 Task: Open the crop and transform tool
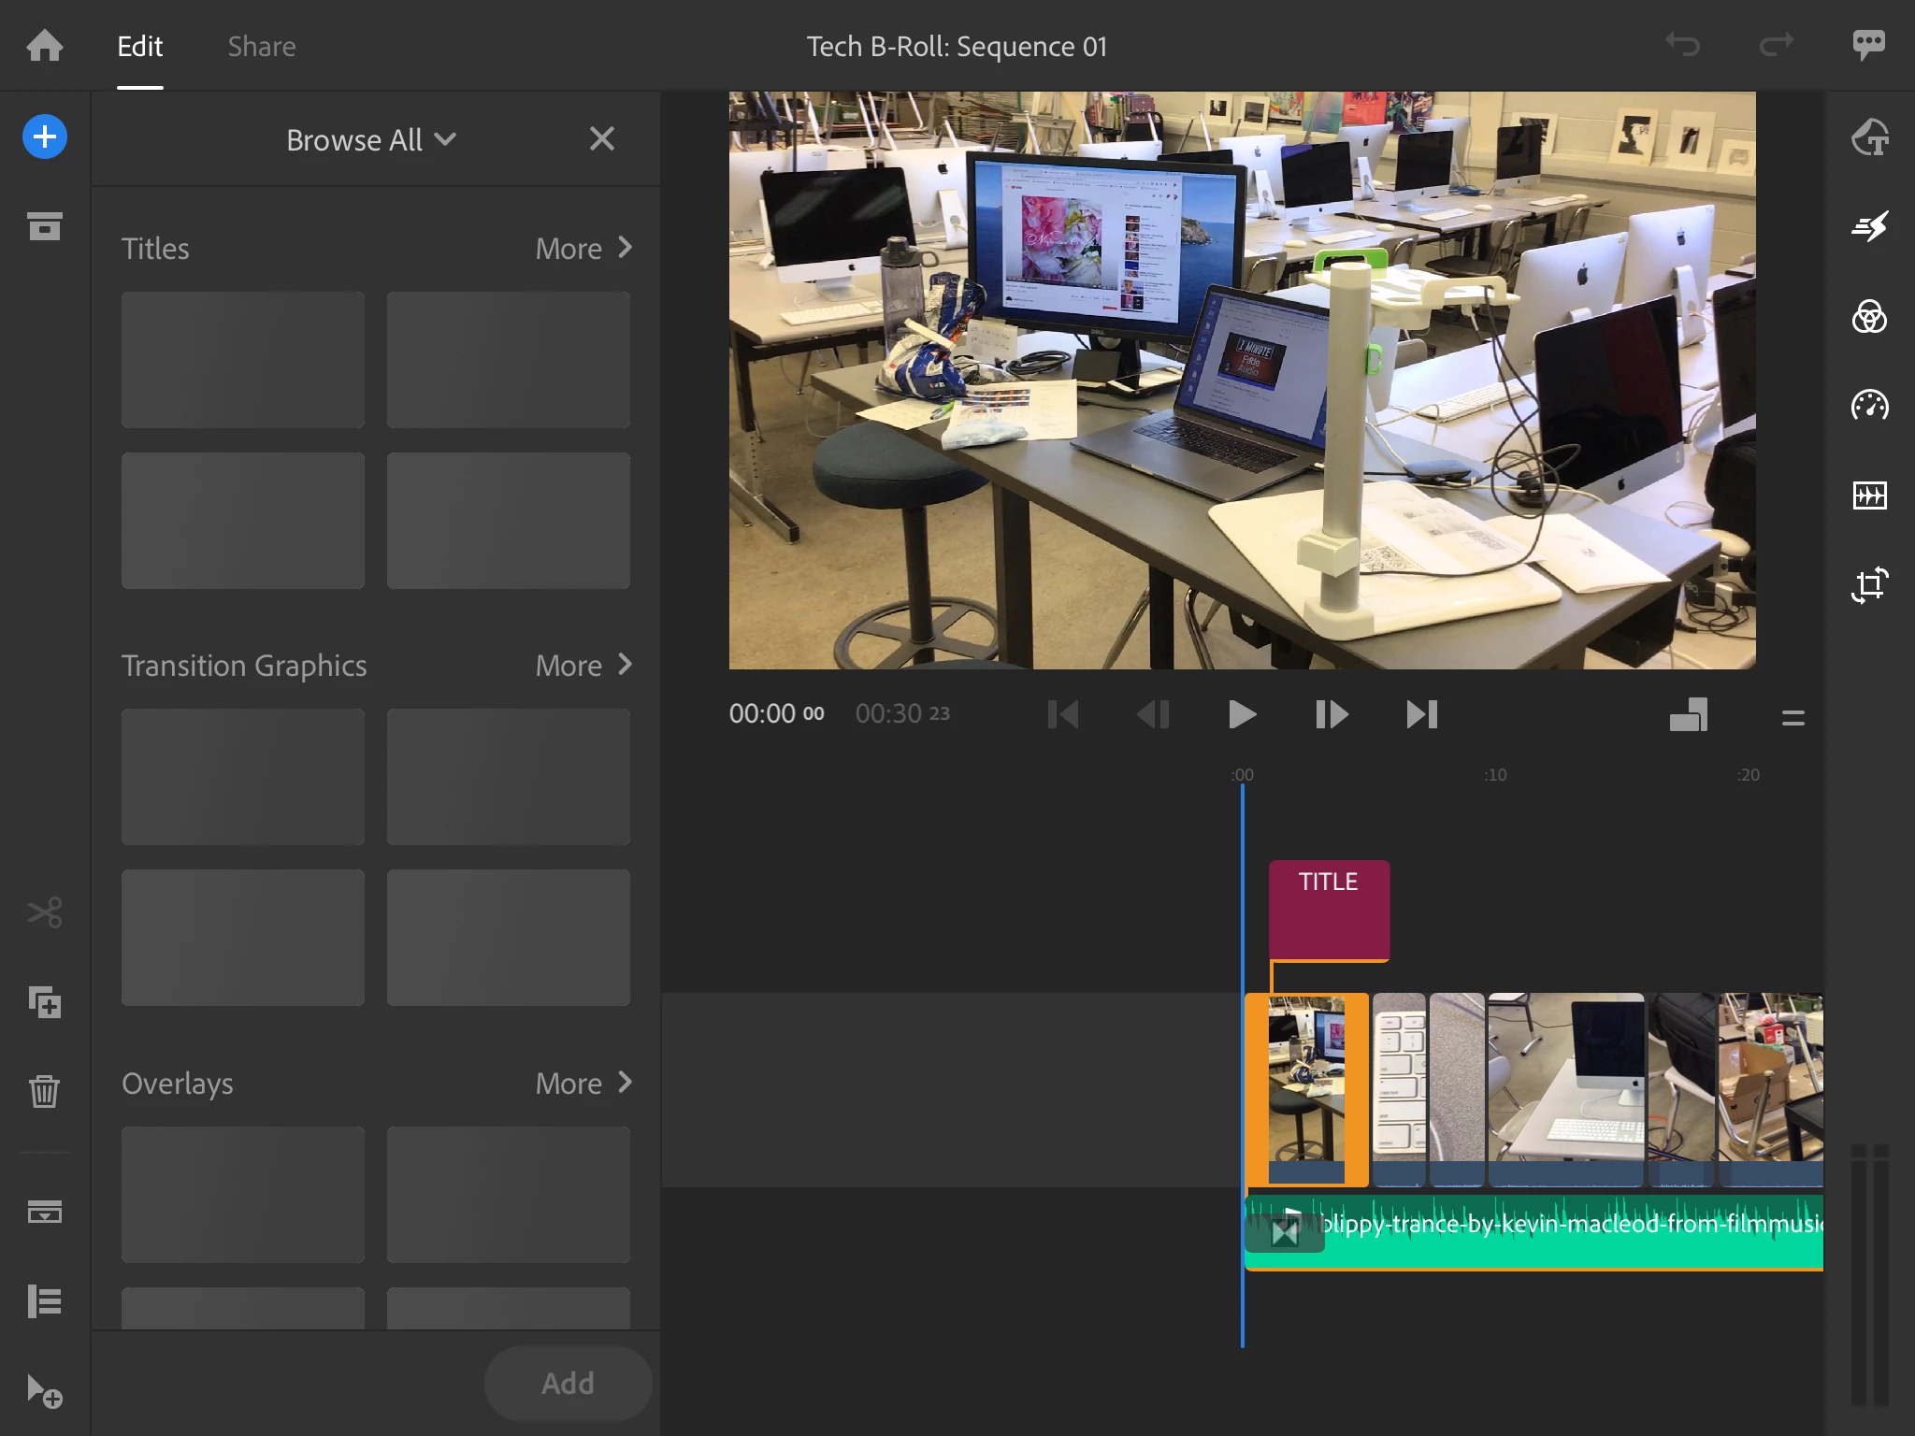point(1869,585)
